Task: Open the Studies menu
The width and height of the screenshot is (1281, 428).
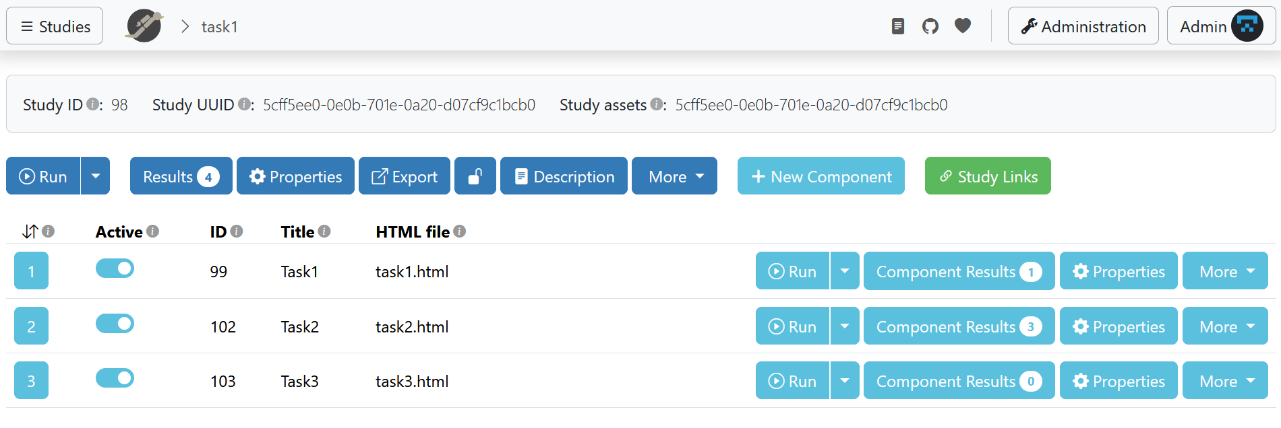Action: tap(55, 26)
